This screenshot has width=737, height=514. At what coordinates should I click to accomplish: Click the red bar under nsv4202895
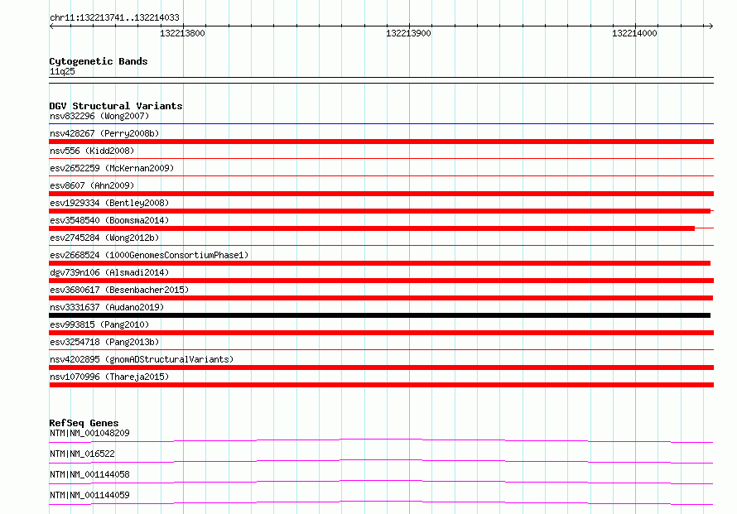[x=381, y=367]
